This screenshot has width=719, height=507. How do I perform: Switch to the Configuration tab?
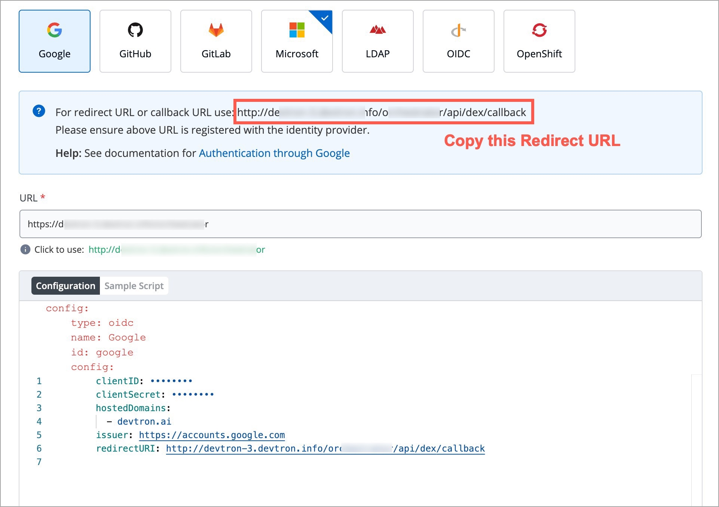[65, 286]
